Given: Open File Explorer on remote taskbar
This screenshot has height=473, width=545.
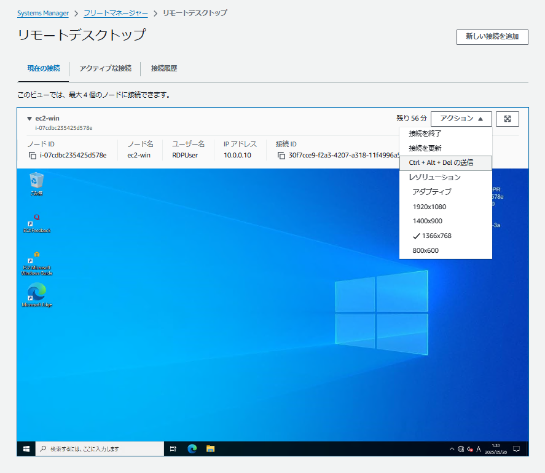Looking at the screenshot, I should point(210,449).
